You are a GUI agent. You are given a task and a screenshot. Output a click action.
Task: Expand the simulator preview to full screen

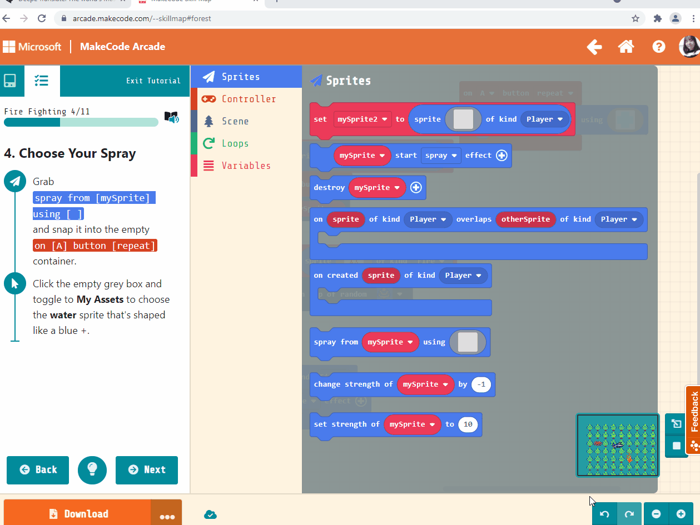[x=675, y=423]
